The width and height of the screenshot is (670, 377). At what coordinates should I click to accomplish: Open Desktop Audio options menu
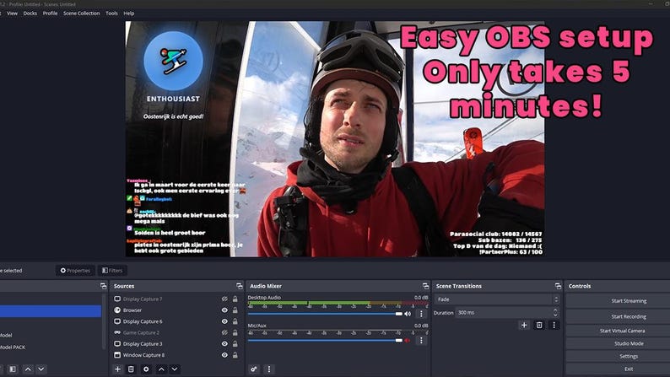click(421, 314)
